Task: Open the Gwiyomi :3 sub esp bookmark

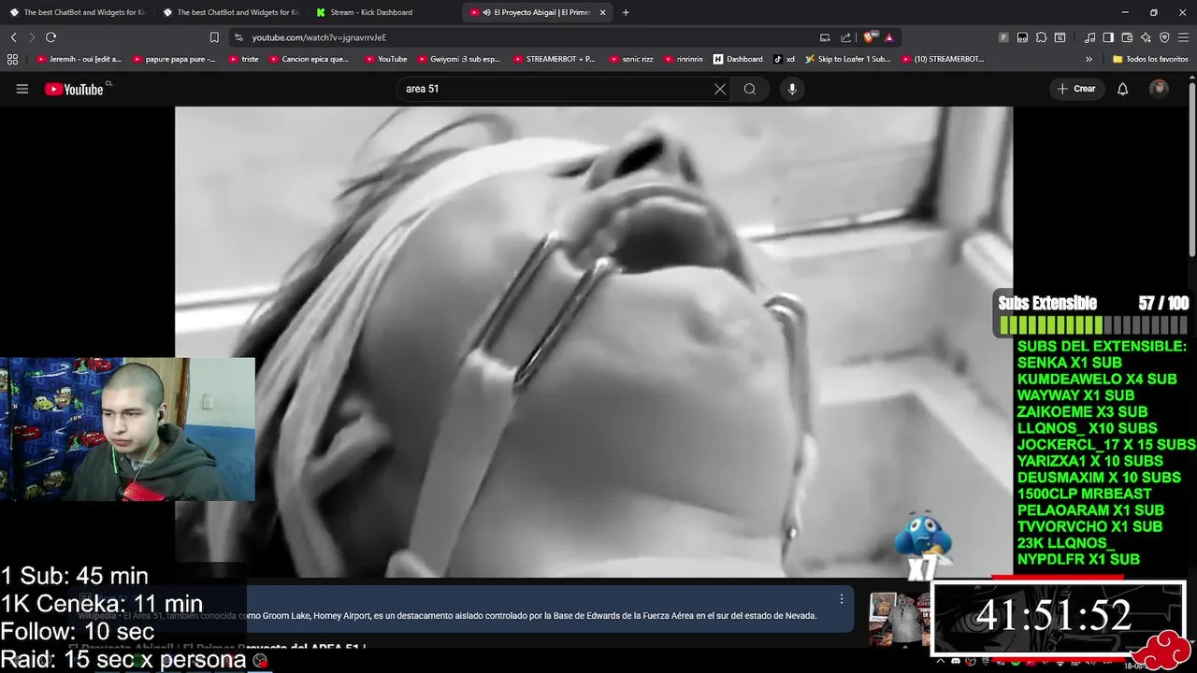Action: click(458, 59)
